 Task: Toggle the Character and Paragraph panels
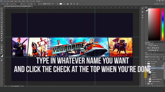pos(68,4)
